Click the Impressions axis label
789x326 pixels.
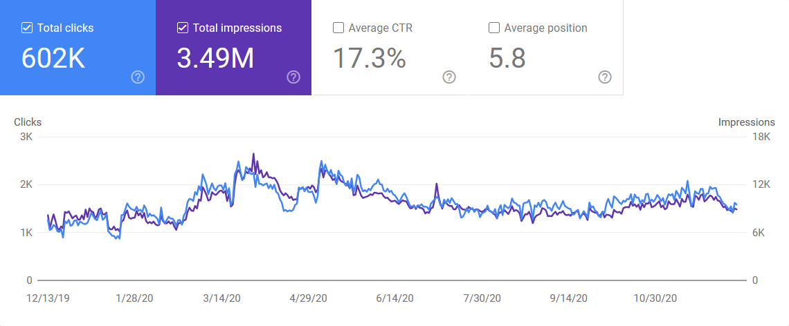(746, 122)
